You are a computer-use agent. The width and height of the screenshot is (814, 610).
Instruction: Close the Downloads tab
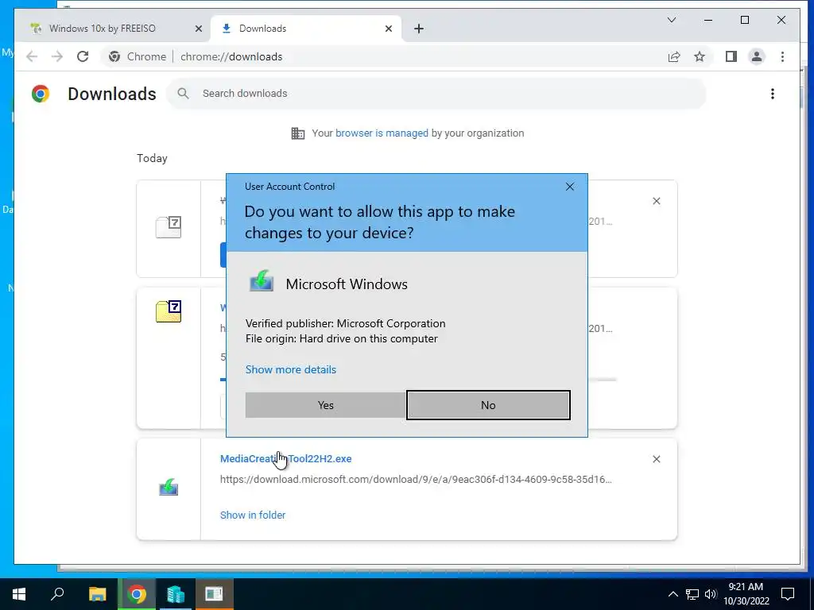coord(388,29)
